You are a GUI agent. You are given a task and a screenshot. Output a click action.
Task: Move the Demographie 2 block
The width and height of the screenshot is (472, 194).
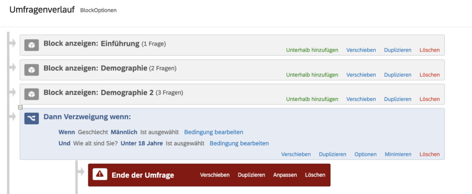pyautogui.click(x=361, y=99)
